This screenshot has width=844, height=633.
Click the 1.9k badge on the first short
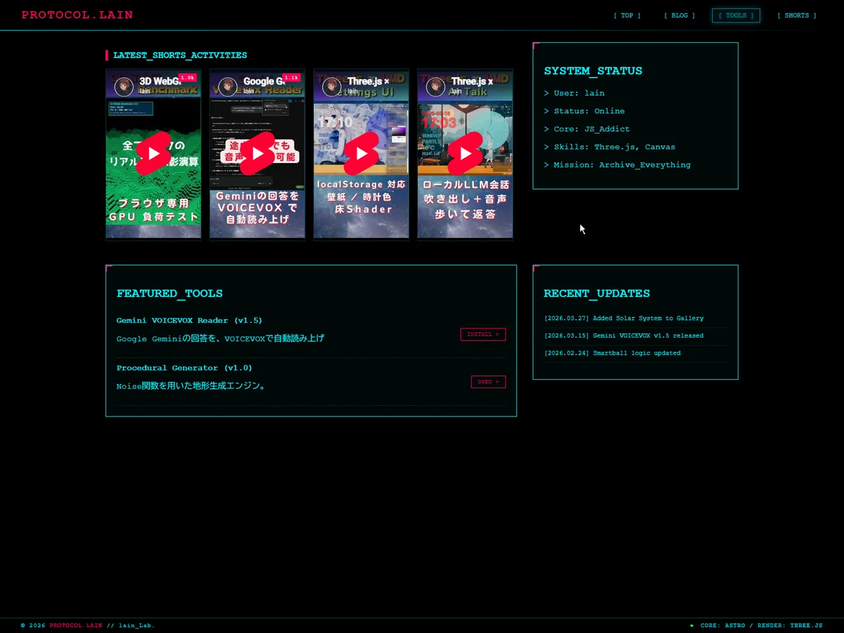click(x=186, y=77)
